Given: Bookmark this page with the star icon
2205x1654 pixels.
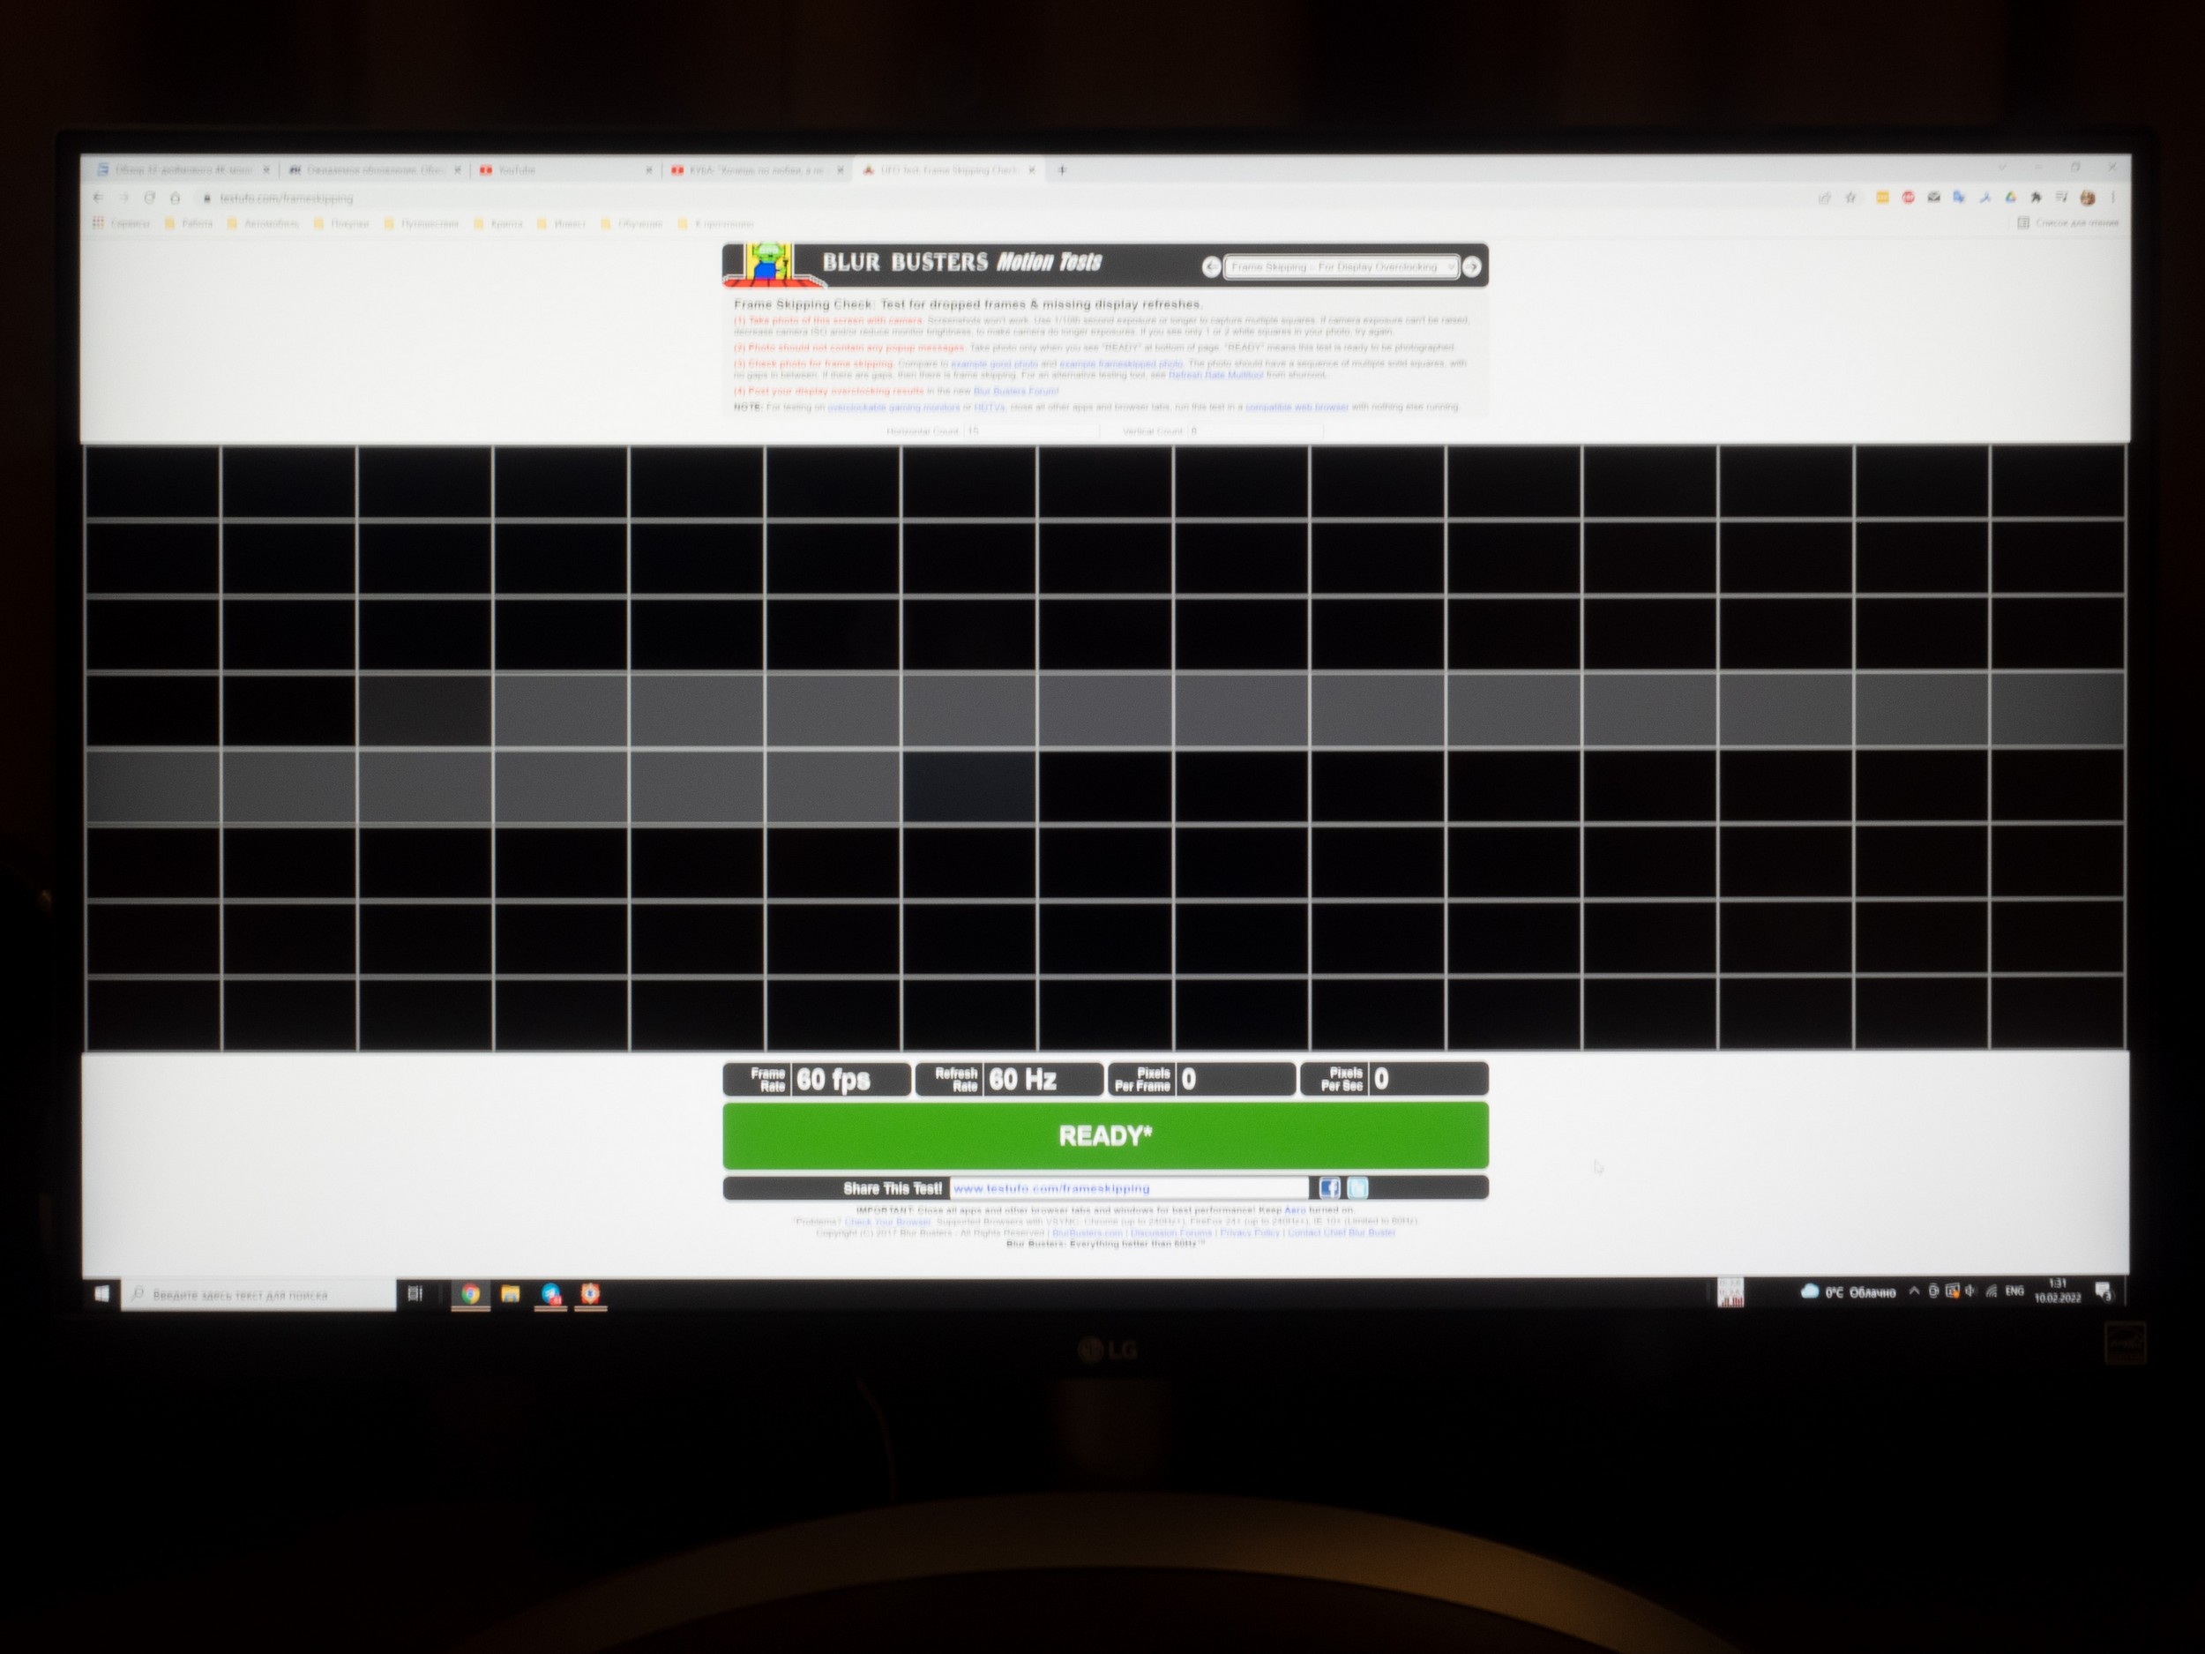Looking at the screenshot, I should 1851,198.
